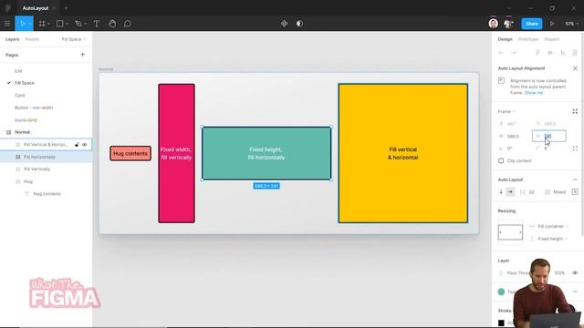Screen dimensions: 584x328
Task: Click the spacing between items value 22
Action: [531, 192]
